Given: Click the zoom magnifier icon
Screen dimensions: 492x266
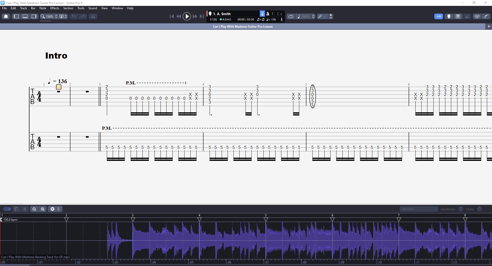Looking at the screenshot, I should (43, 16).
